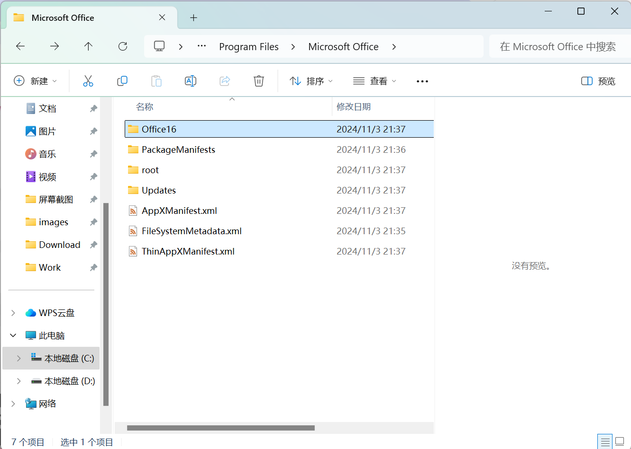Open 文档 in quick access
The width and height of the screenshot is (631, 449).
[x=47, y=108]
